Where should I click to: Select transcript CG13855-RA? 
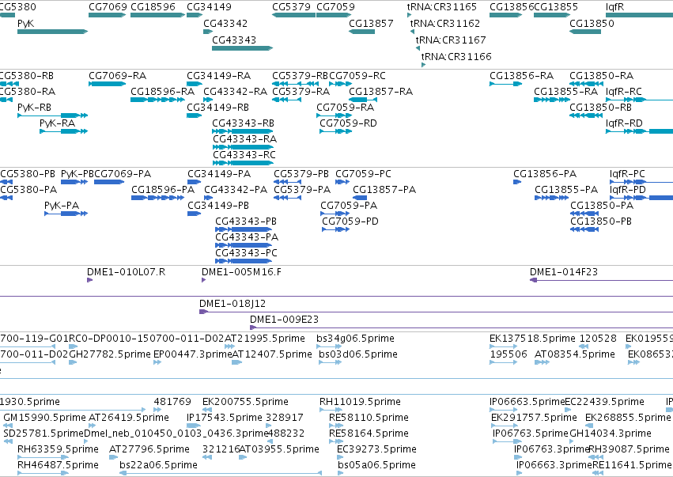point(551,100)
